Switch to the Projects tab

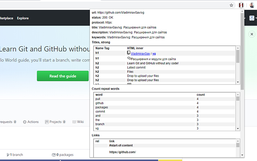(x=55, y=122)
